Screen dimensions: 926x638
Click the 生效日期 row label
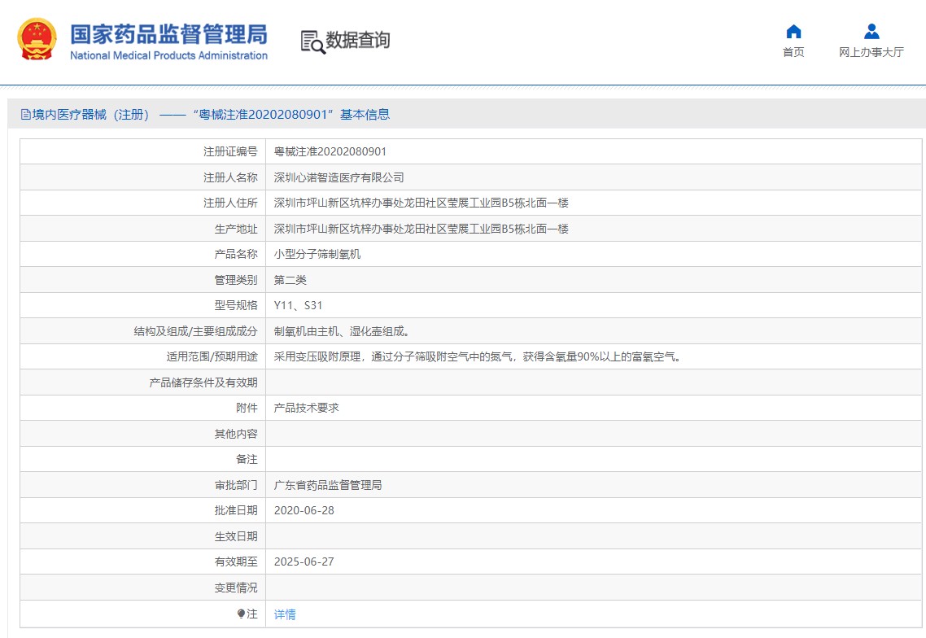coord(236,536)
